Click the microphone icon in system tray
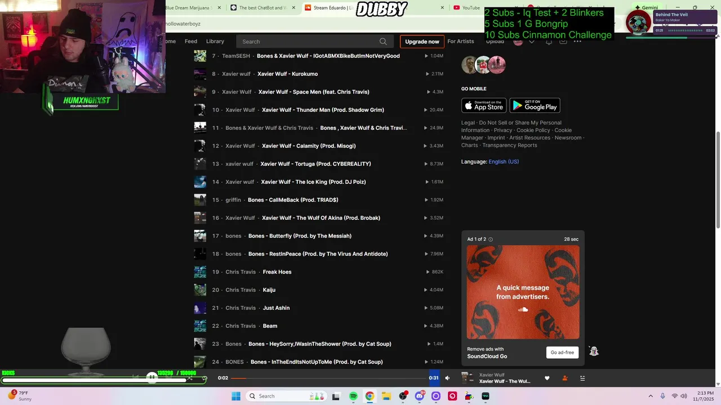The height and width of the screenshot is (405, 721). coord(662,396)
